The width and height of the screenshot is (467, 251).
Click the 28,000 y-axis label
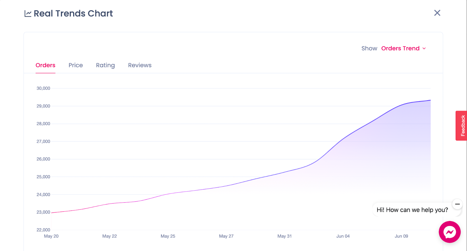tap(43, 124)
